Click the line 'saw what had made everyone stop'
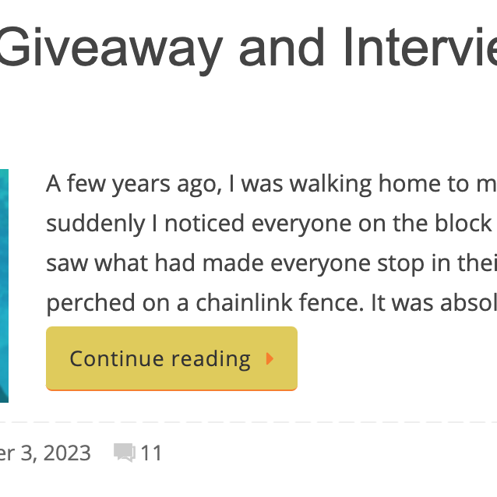 coord(271,263)
